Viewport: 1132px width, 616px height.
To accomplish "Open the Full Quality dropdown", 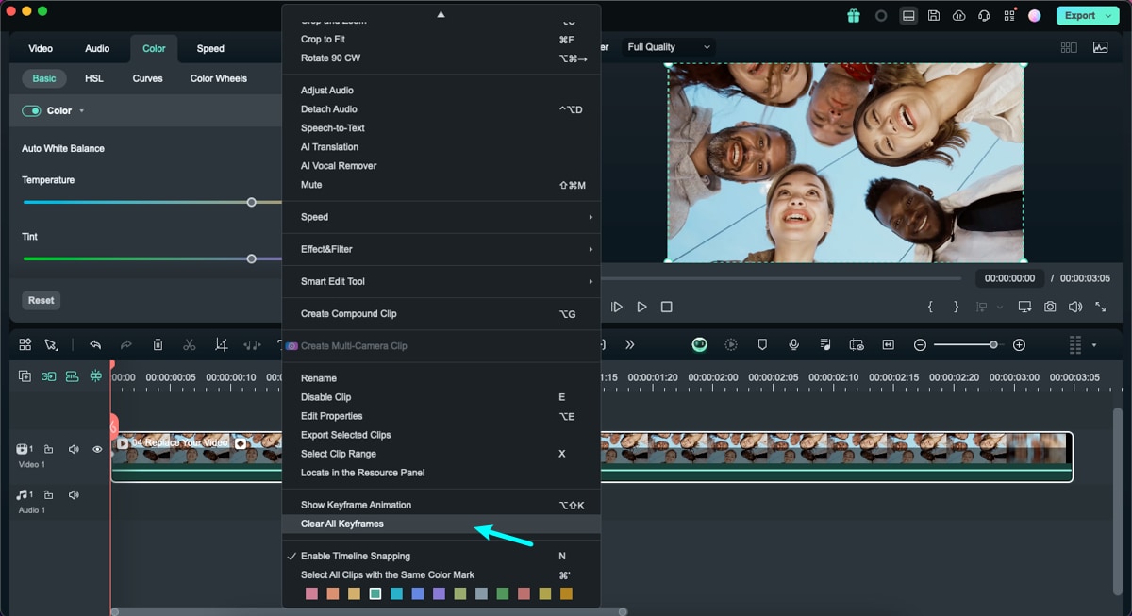I will [x=667, y=47].
